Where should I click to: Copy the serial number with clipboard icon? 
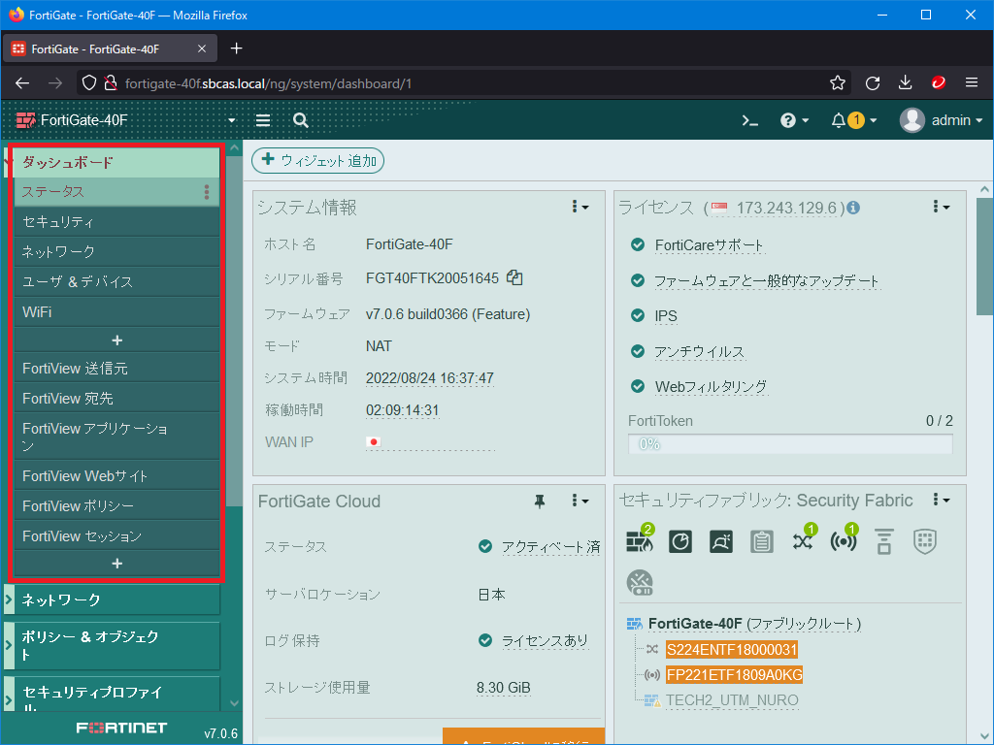[x=514, y=278]
